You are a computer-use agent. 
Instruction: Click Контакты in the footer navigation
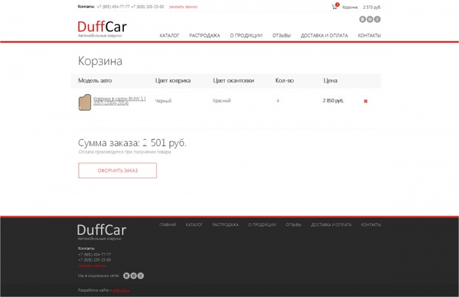370,225
